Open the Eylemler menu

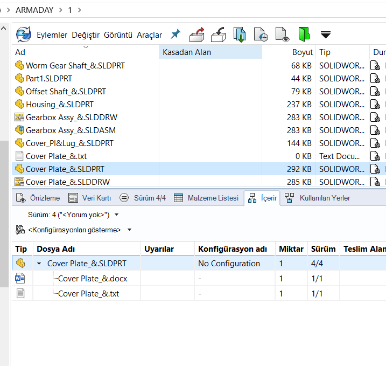pos(52,35)
